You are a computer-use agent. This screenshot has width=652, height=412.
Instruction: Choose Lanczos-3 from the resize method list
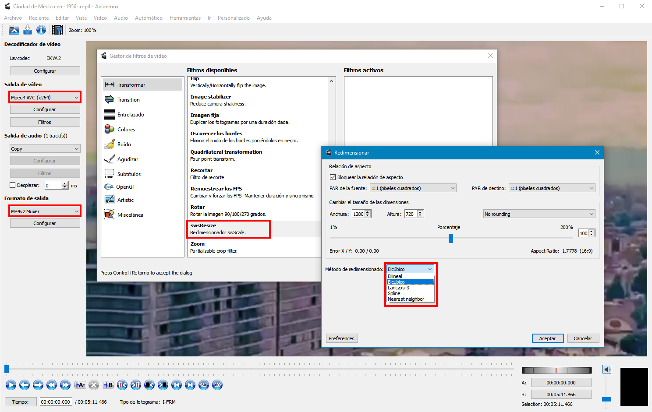(410, 288)
